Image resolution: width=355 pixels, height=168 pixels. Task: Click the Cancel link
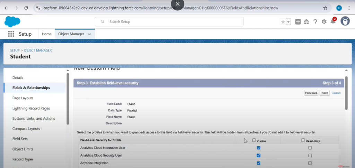tap(336, 93)
